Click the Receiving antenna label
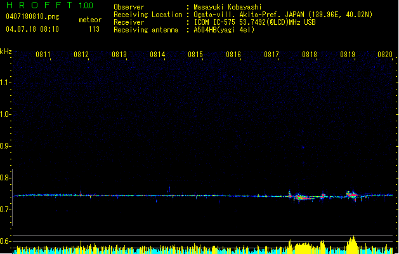Screen dimensions: 399x254 [146, 30]
